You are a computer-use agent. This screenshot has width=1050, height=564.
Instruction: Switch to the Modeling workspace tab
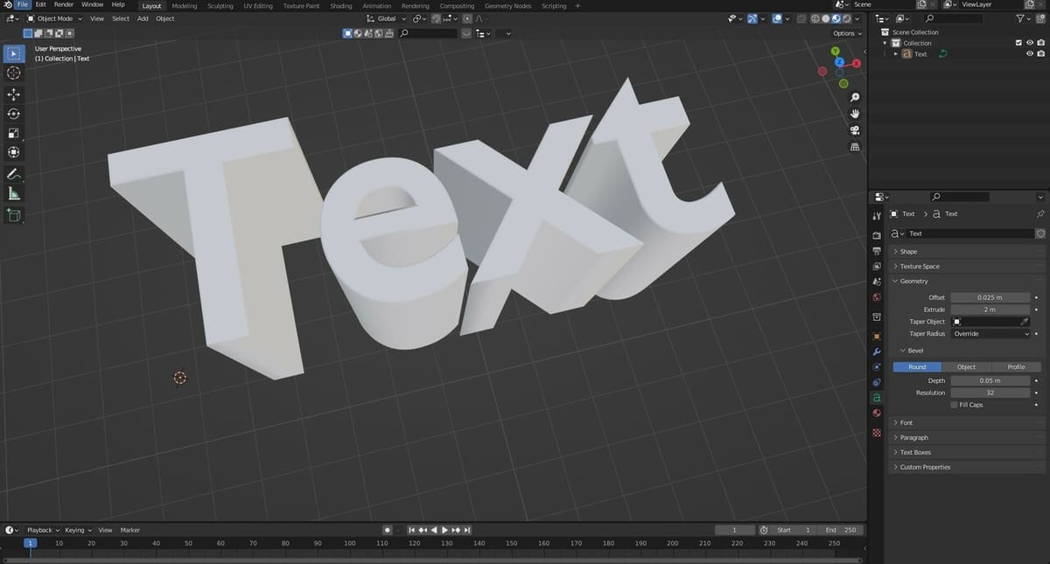pyautogui.click(x=185, y=5)
